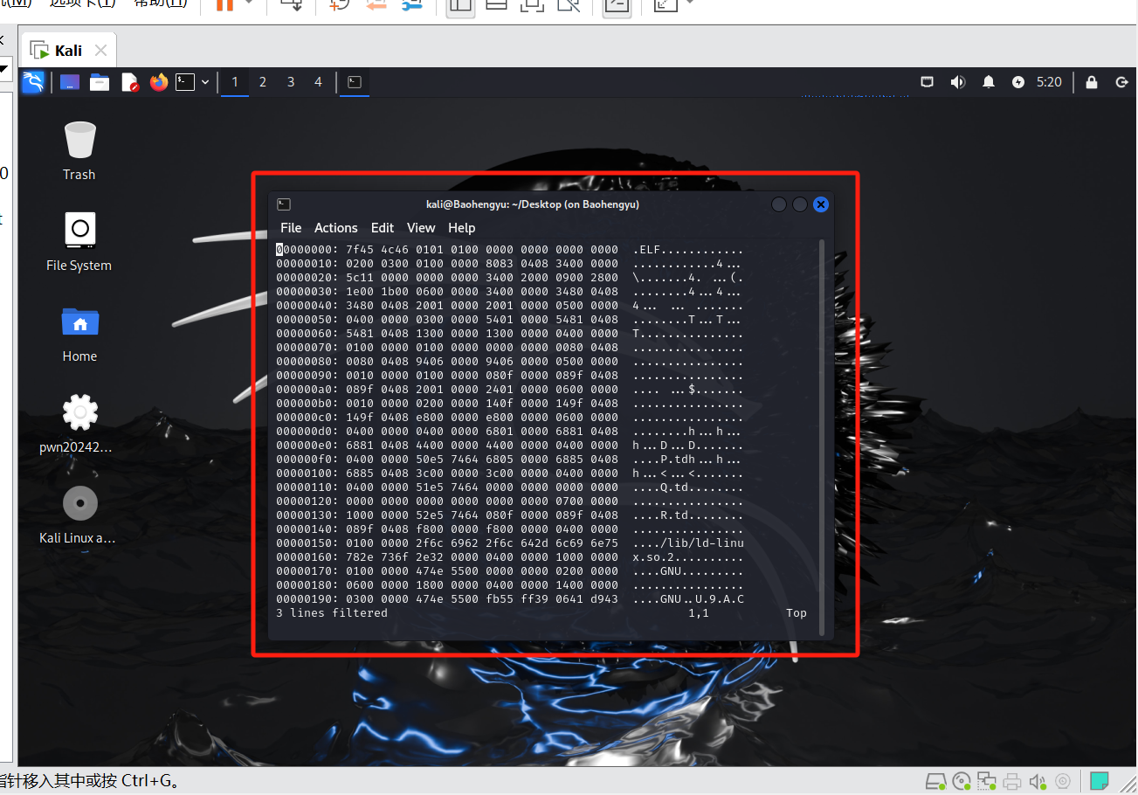Select the Kali Linux disc desktop icon
The width and height of the screenshot is (1138, 795).
tap(79, 515)
